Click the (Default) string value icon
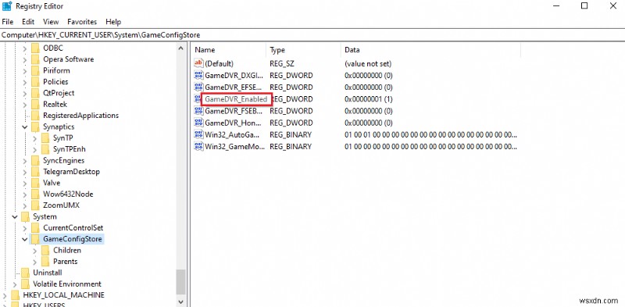 coord(198,63)
